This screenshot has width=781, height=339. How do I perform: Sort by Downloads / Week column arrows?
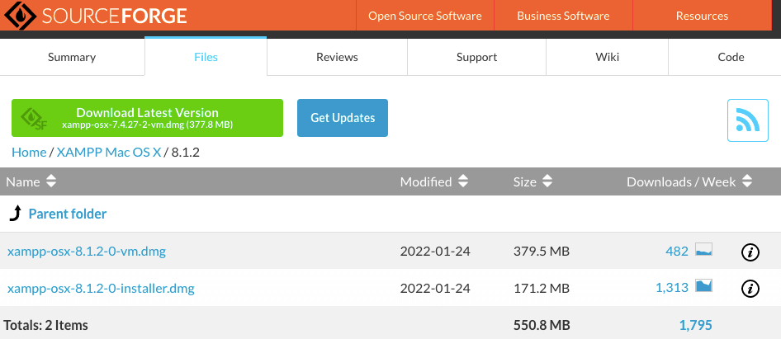pos(747,181)
